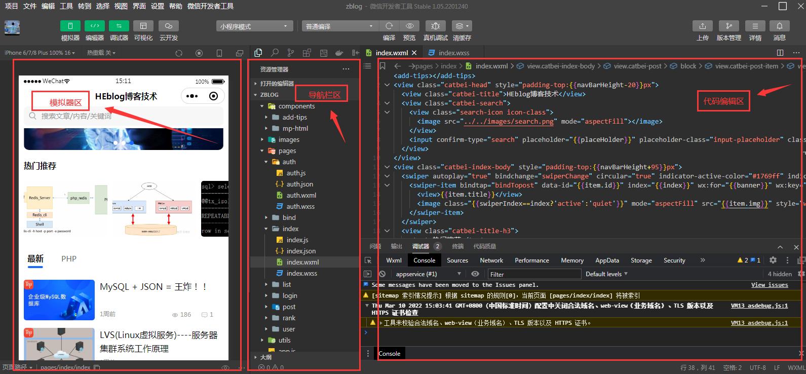Viewport: 806px width, 374px height.
Task: Switch to the Network devtools tab
Action: (491, 260)
